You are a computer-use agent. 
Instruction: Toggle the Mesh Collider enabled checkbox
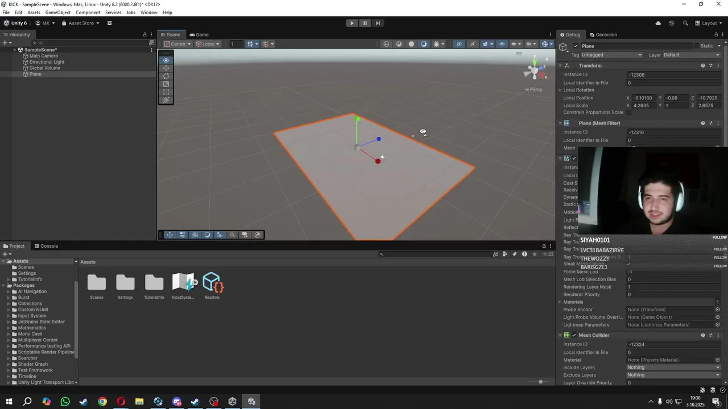[x=574, y=335]
